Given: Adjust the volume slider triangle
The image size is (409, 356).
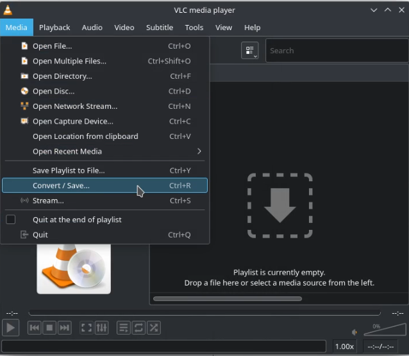Looking at the screenshot, I should click(x=385, y=329).
